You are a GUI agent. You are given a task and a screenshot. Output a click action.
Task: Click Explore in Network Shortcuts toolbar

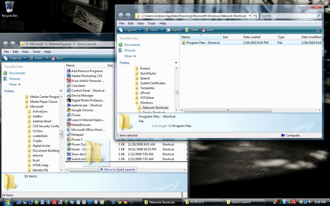[174, 30]
